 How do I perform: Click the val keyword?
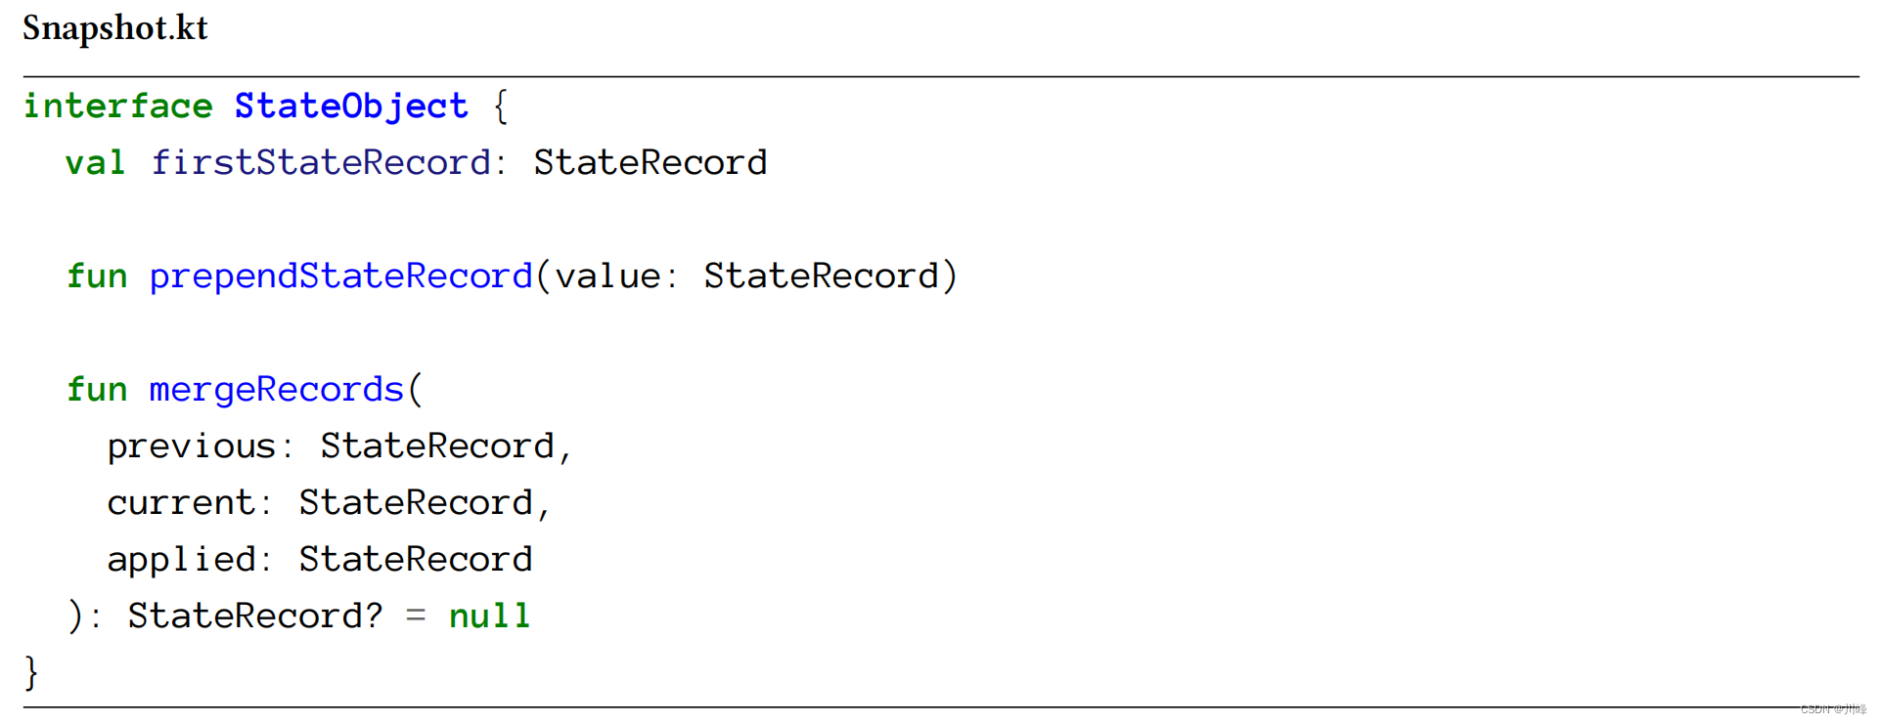96,162
